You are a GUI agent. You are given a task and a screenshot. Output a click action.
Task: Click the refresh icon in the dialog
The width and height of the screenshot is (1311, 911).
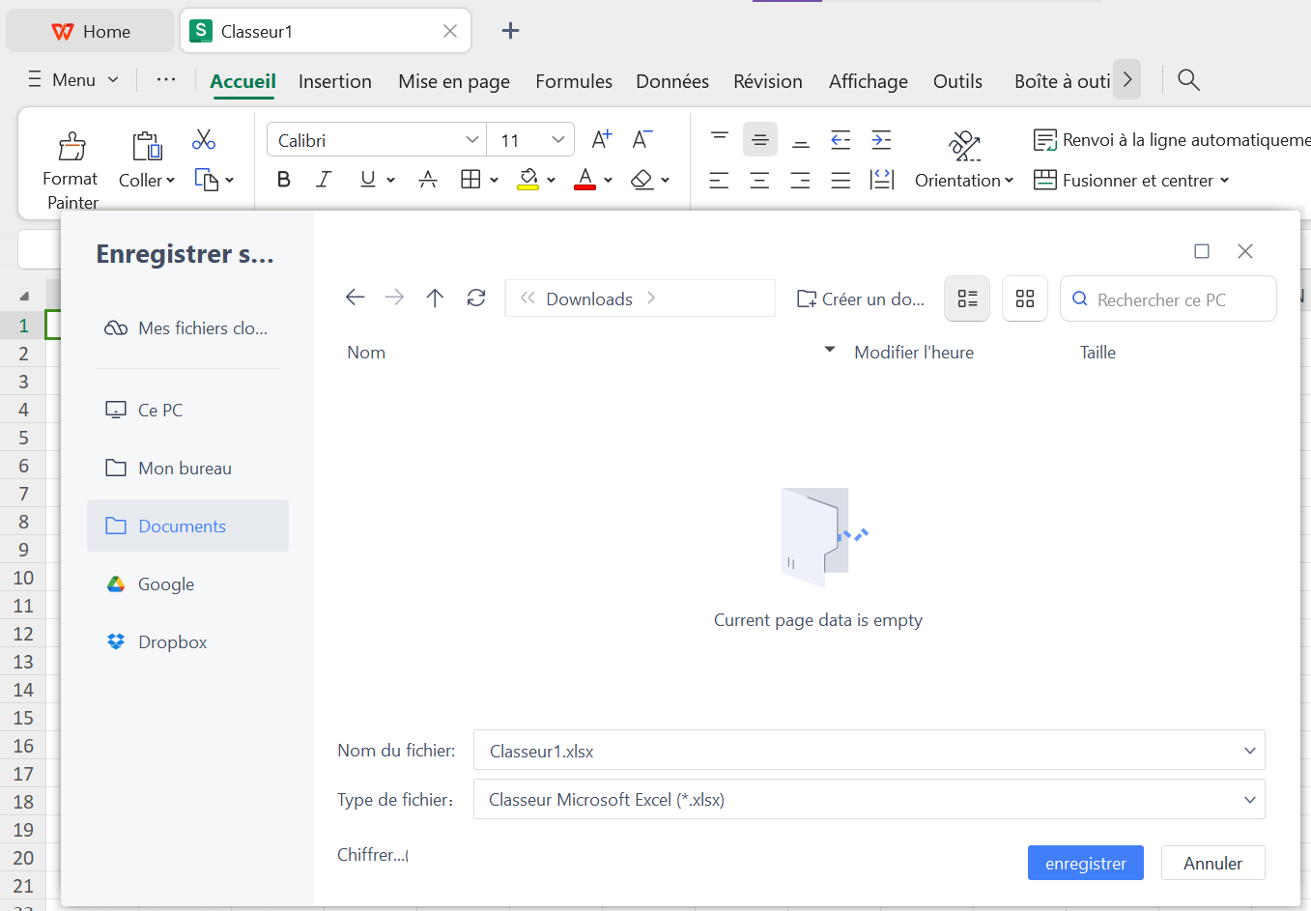click(x=476, y=298)
